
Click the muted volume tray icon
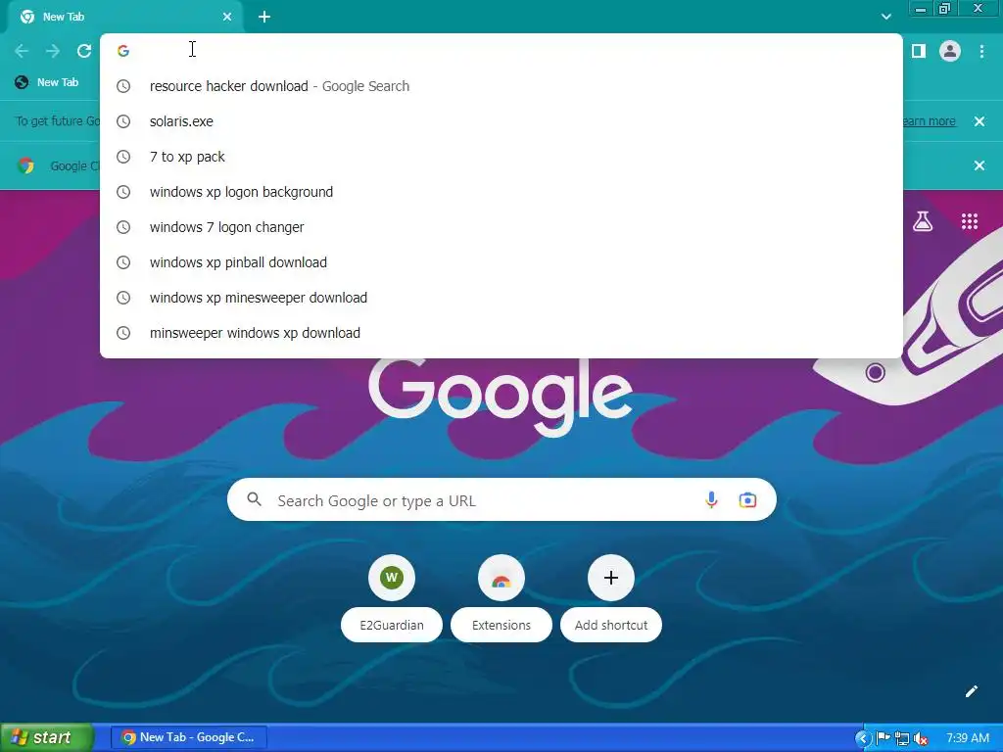tap(921, 738)
